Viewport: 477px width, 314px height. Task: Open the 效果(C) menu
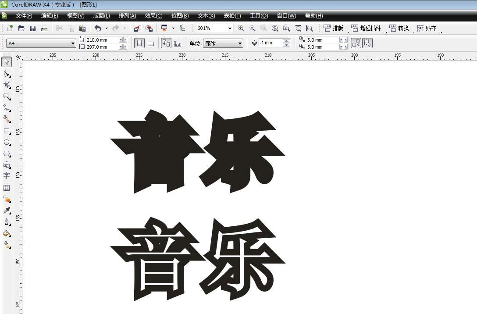coord(153,16)
